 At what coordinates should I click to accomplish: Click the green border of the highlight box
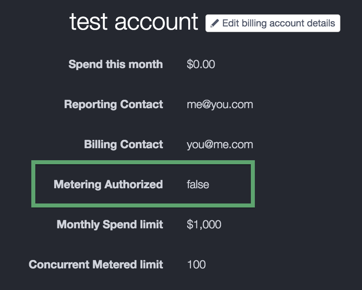click(143, 162)
